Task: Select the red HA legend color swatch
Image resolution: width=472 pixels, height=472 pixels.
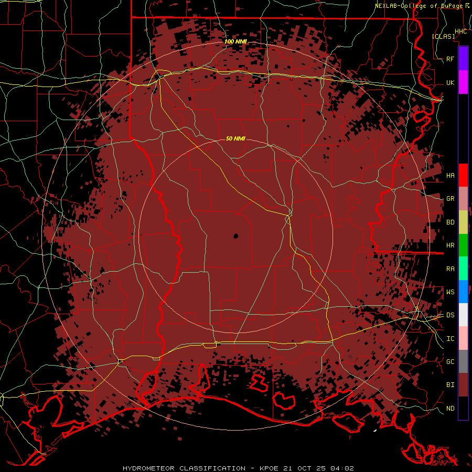Action: 463,175
